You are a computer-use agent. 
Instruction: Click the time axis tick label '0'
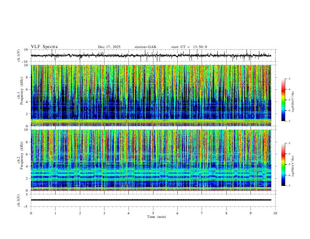(x=31, y=213)
